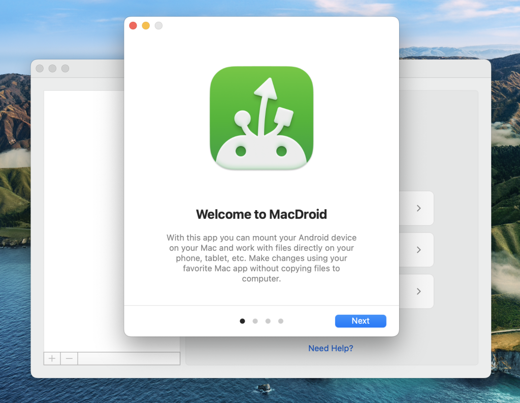Click the rightmost gray button on the background window

tap(65, 69)
